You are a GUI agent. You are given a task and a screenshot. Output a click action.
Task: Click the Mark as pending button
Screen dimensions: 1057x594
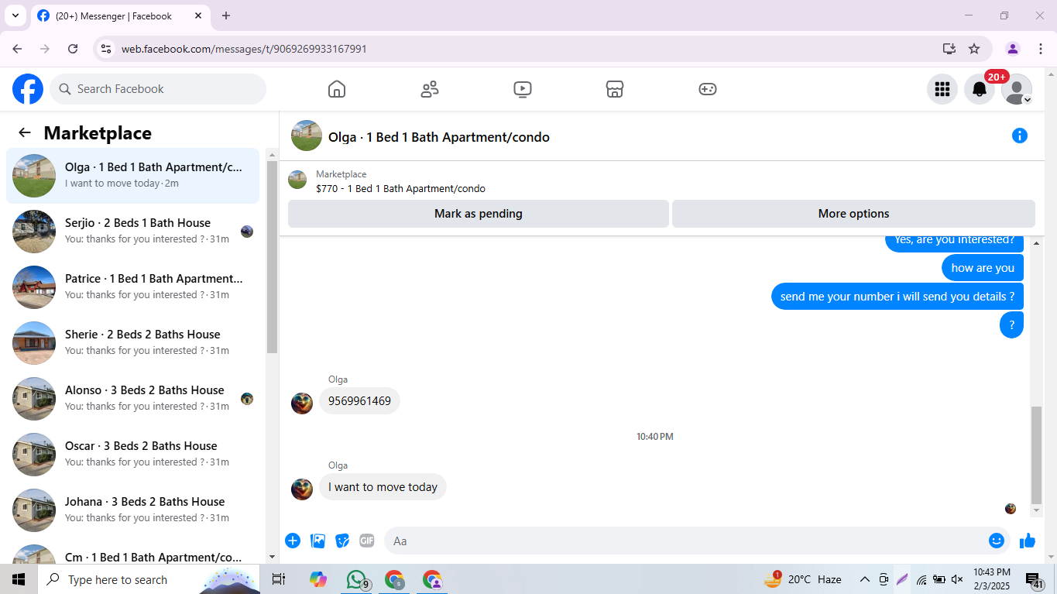pos(479,214)
